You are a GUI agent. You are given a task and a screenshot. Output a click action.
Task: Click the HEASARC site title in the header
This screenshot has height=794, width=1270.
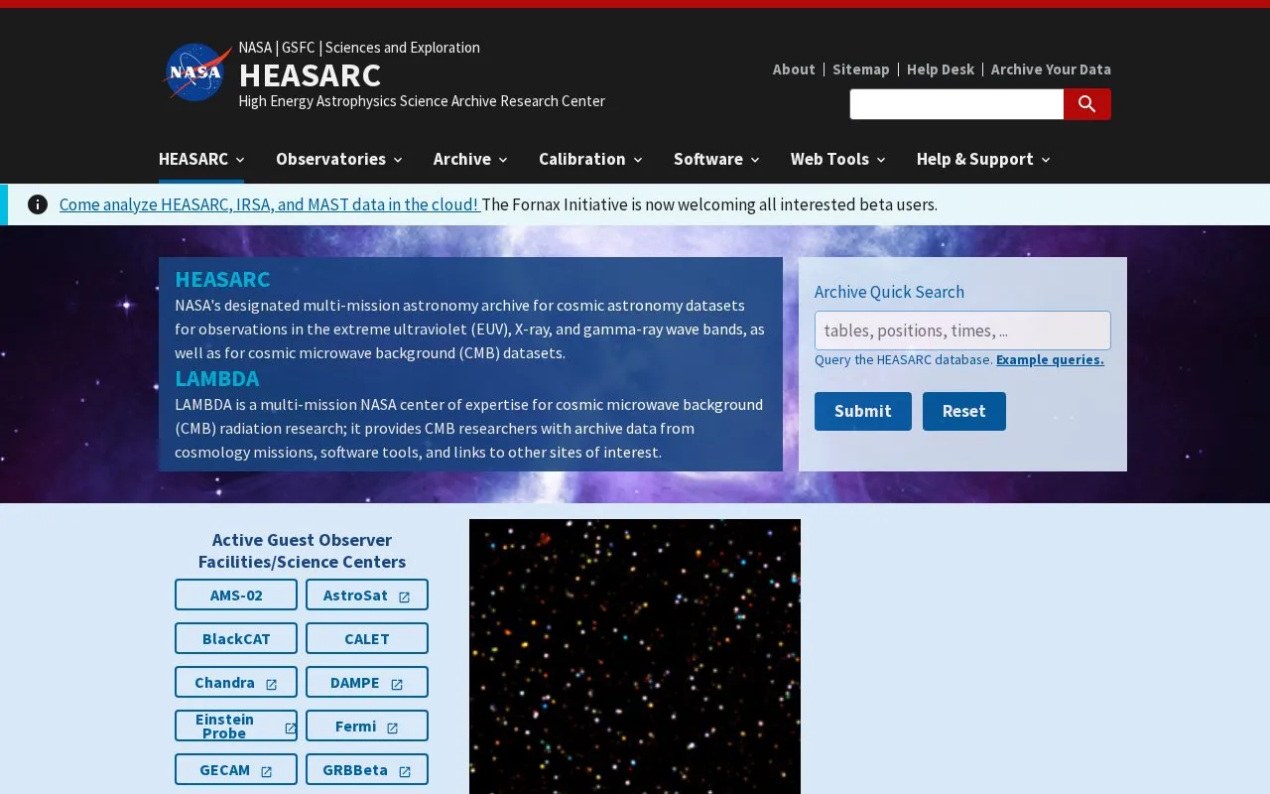click(x=310, y=75)
